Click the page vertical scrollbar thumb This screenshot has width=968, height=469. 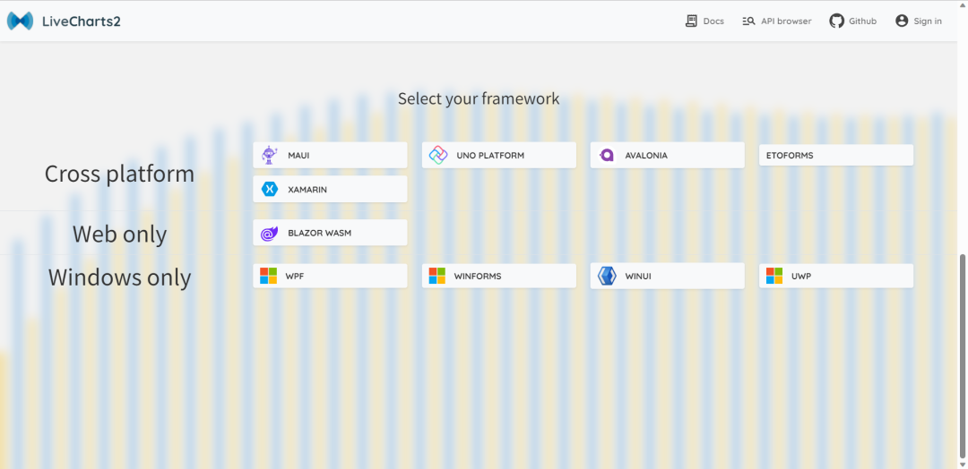(962, 358)
